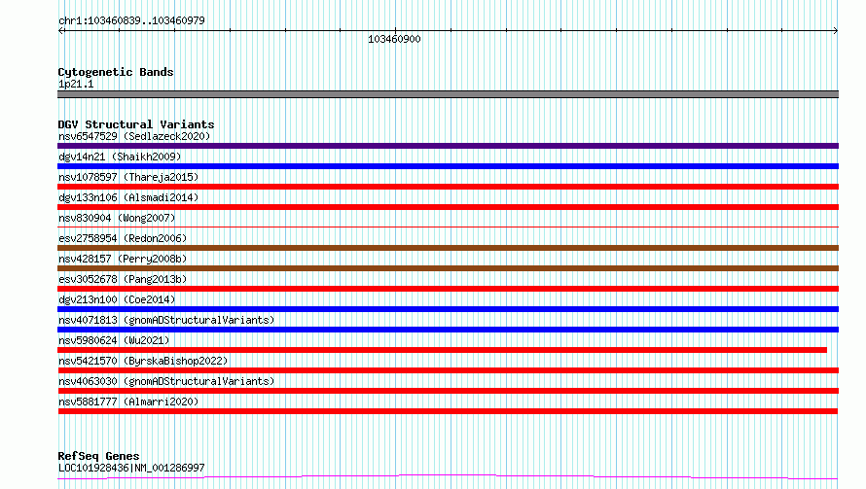
Task: Open variant nsv5421570 (ByrskaBishop2022) label
Action: (143, 361)
